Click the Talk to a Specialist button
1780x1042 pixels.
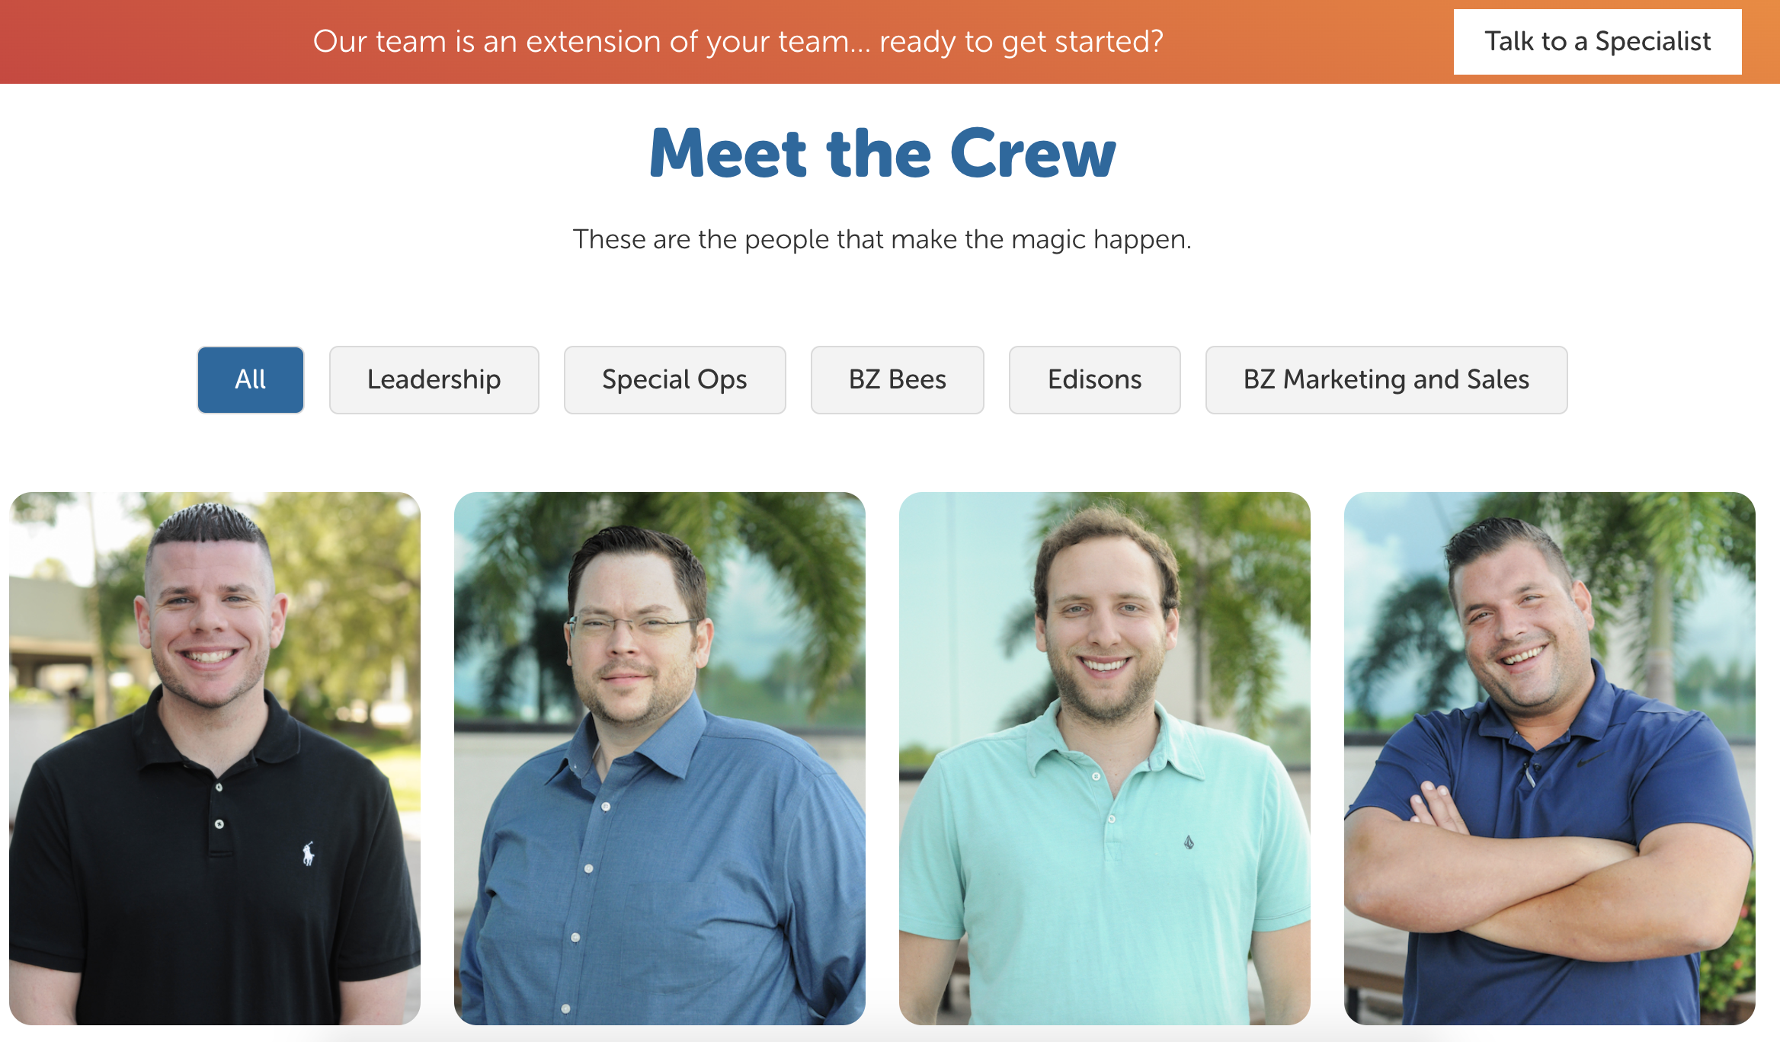pyautogui.click(x=1597, y=42)
